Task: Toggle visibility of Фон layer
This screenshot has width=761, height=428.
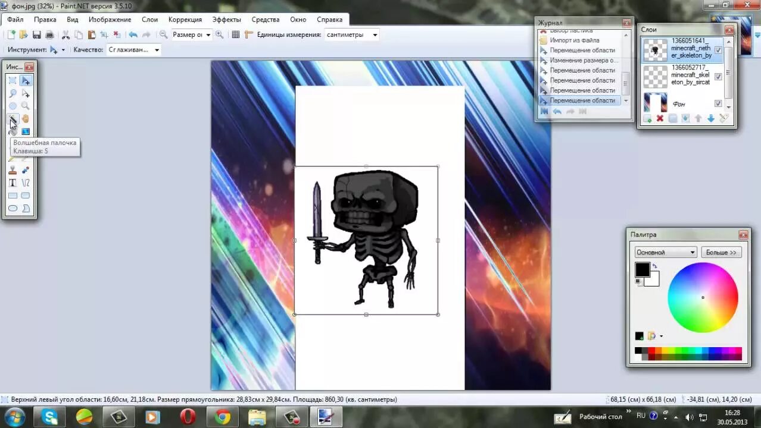Action: (x=718, y=103)
